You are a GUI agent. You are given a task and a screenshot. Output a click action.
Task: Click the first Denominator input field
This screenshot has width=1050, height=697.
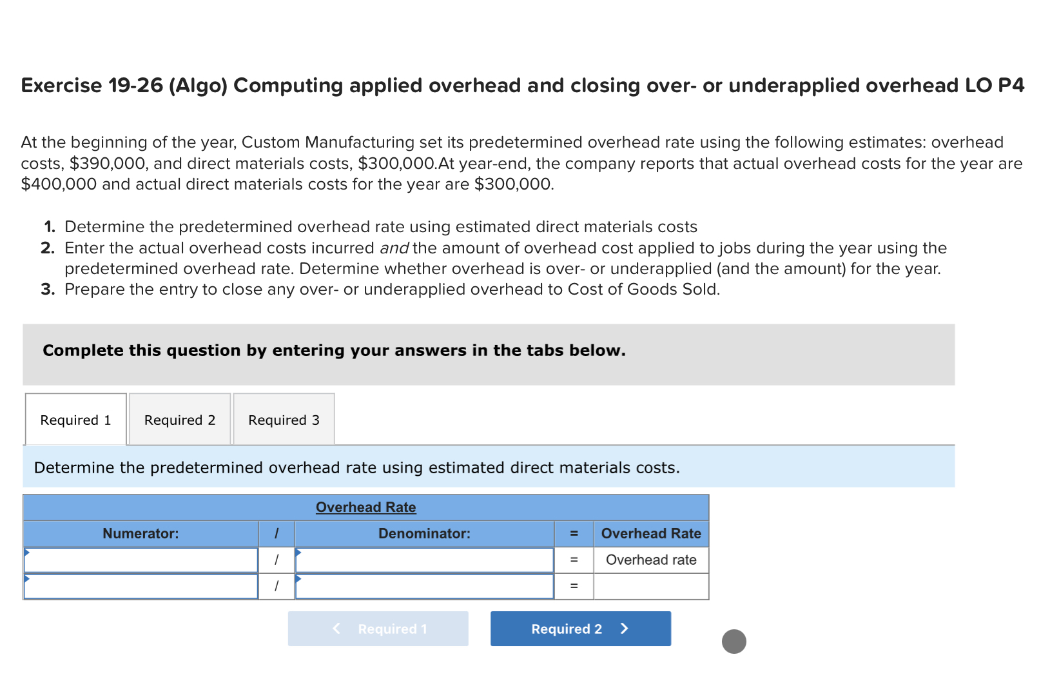(424, 560)
